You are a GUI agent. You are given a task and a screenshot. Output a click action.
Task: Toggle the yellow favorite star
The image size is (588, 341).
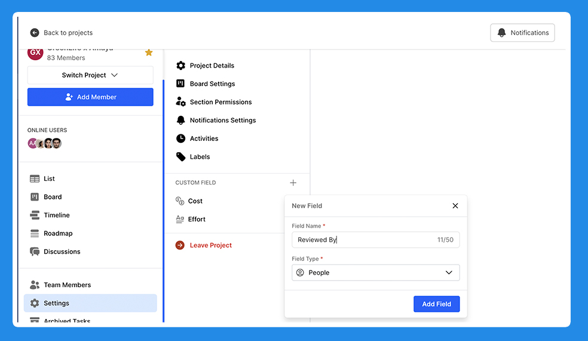149,53
